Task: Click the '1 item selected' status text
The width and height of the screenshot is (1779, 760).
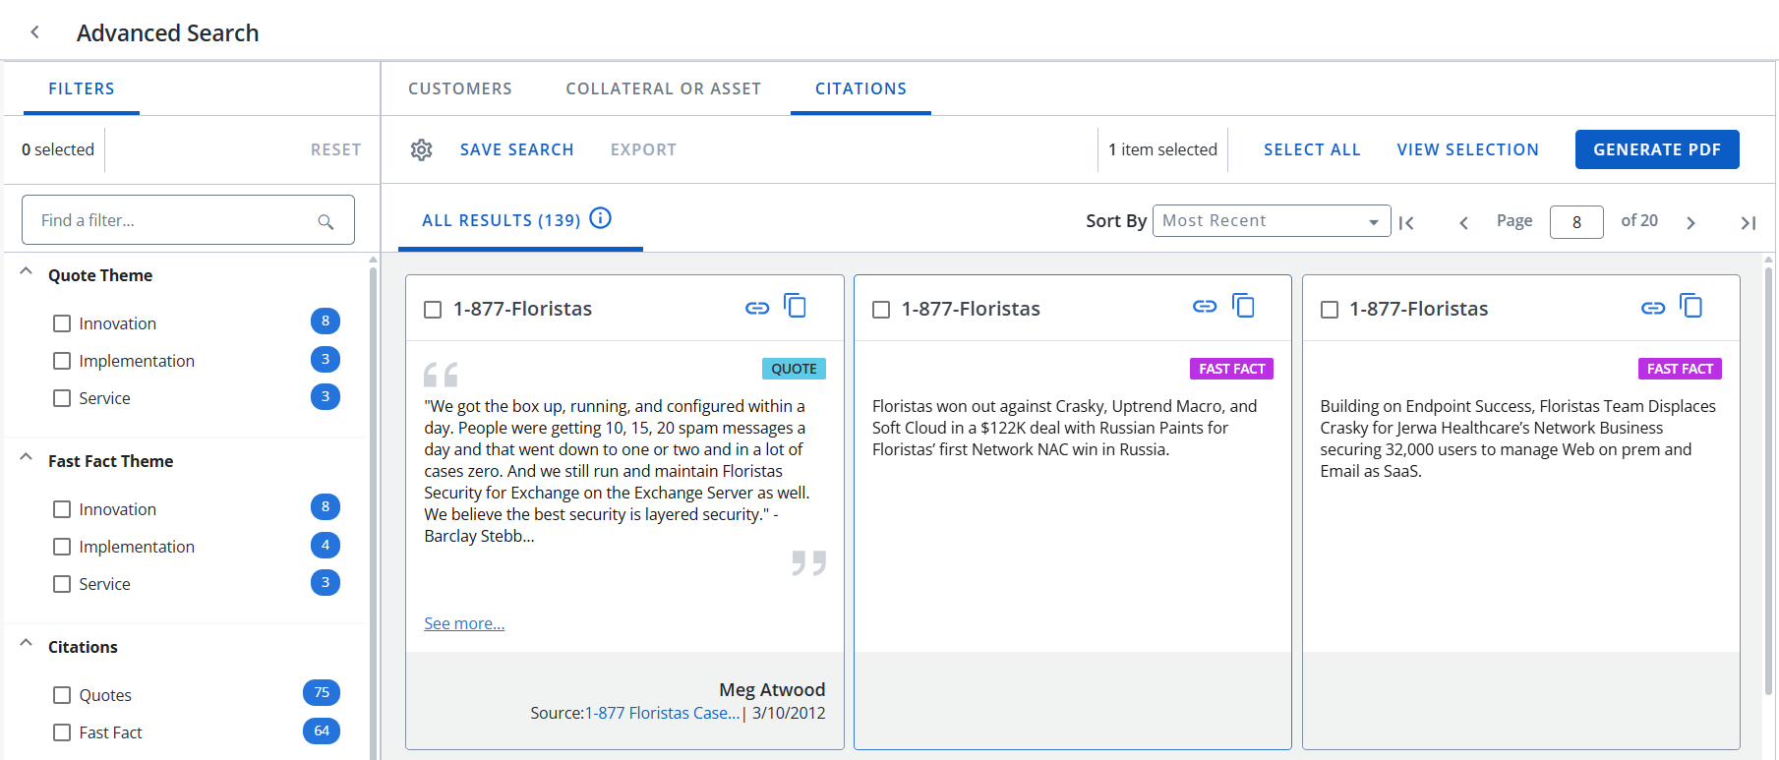Action: (1162, 149)
